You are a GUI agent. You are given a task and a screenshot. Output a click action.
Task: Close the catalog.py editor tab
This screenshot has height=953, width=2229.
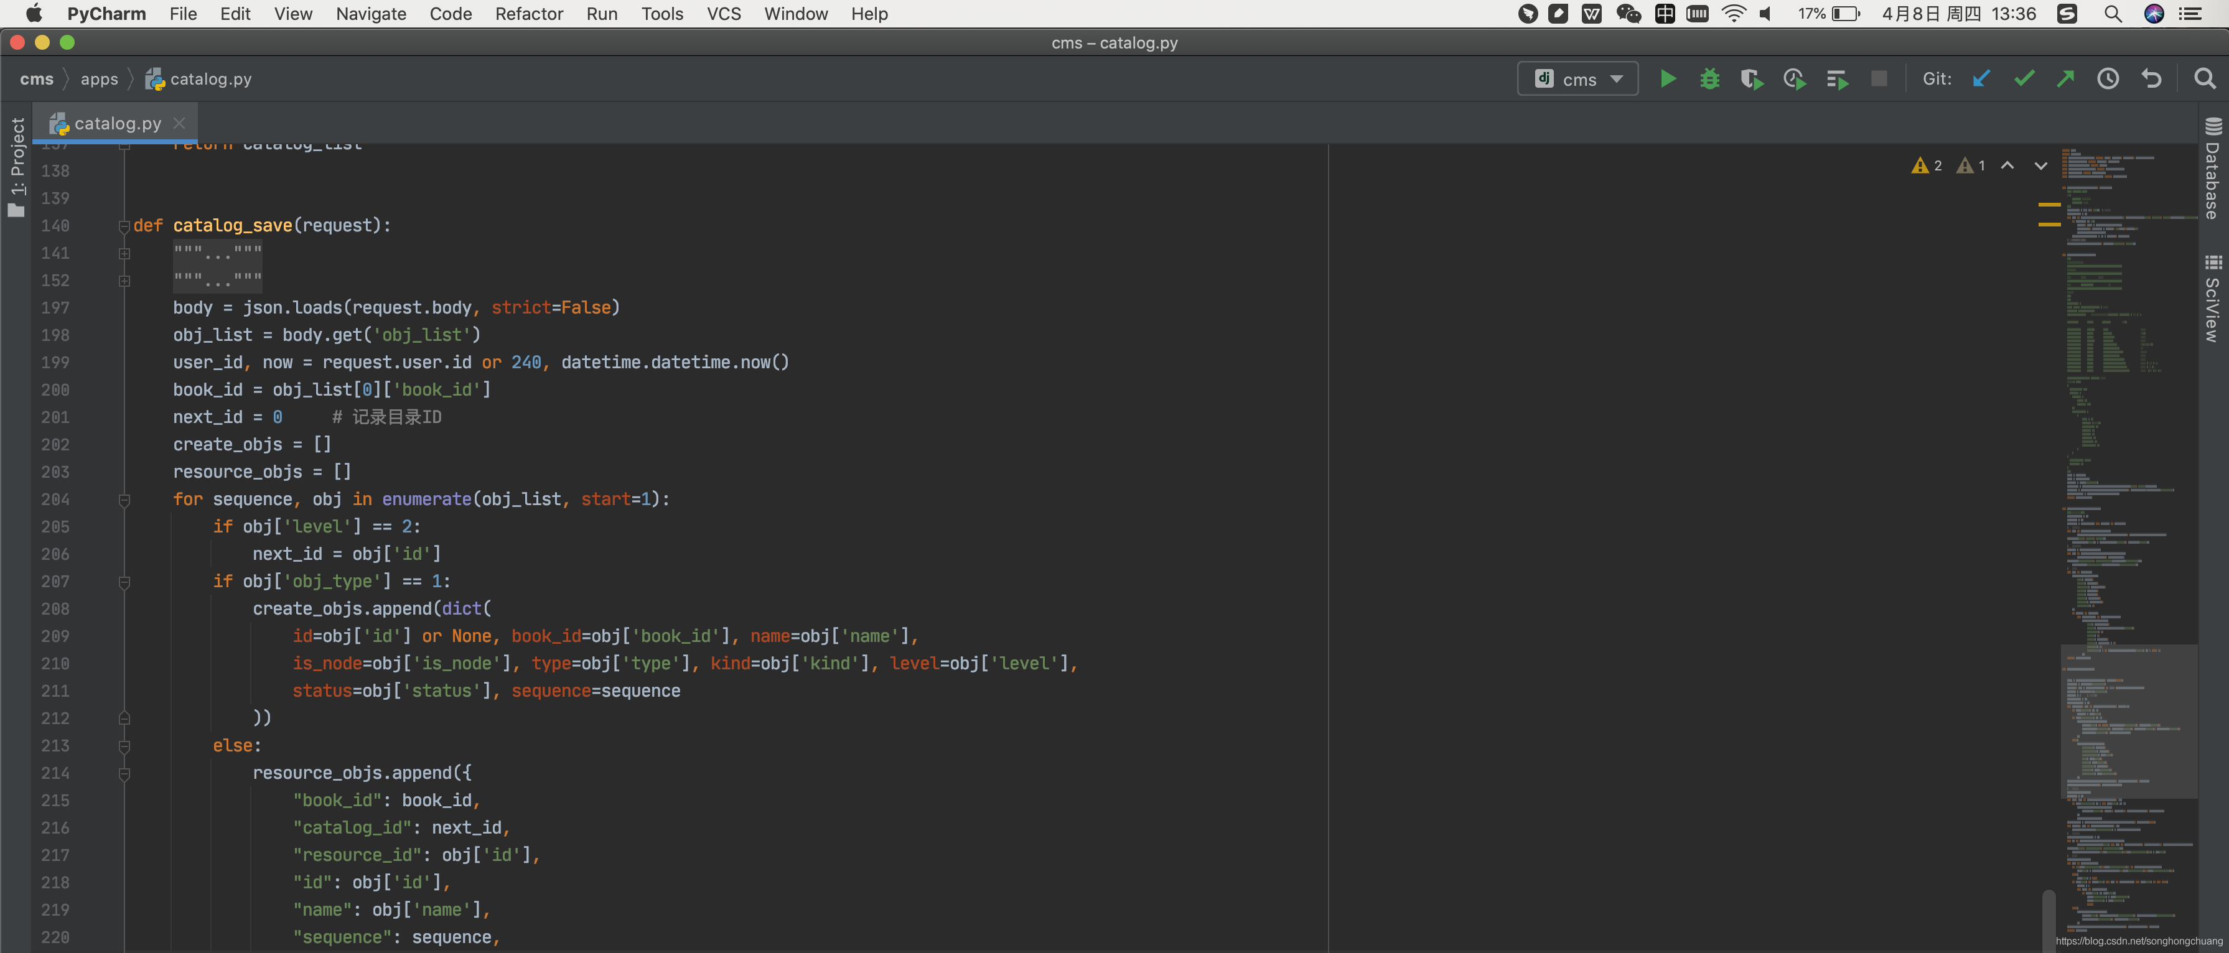point(179,124)
